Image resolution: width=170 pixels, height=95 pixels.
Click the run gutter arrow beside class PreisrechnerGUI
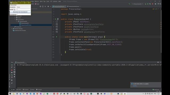coord(56,19)
